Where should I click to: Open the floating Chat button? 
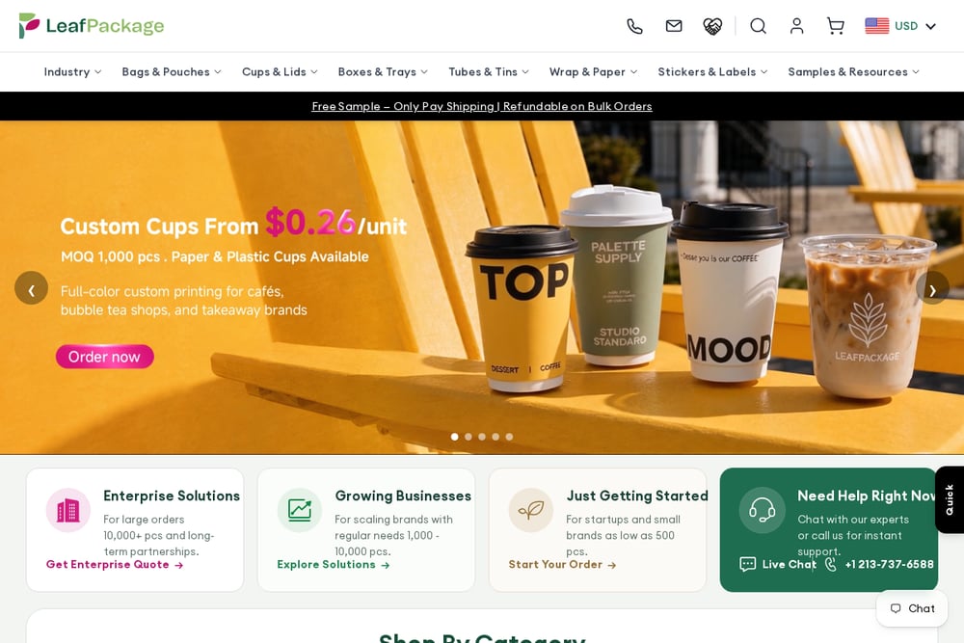(x=912, y=608)
